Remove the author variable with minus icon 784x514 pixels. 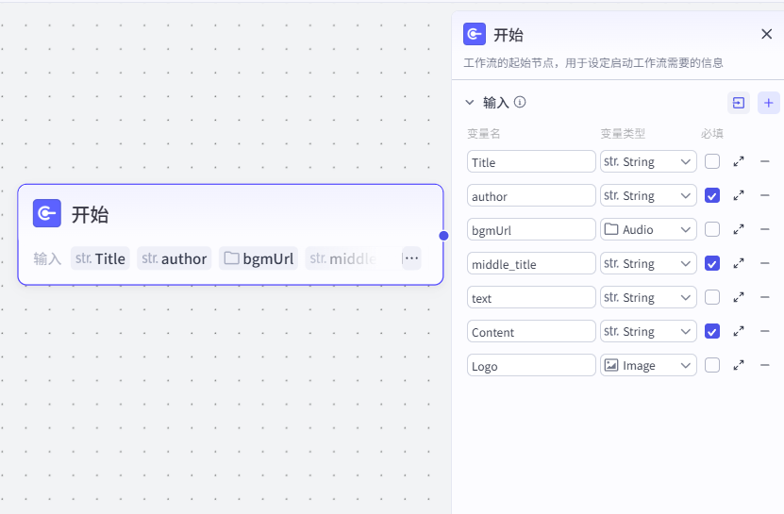[764, 195]
